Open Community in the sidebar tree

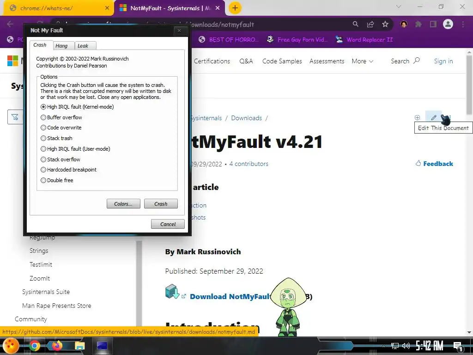31,319
